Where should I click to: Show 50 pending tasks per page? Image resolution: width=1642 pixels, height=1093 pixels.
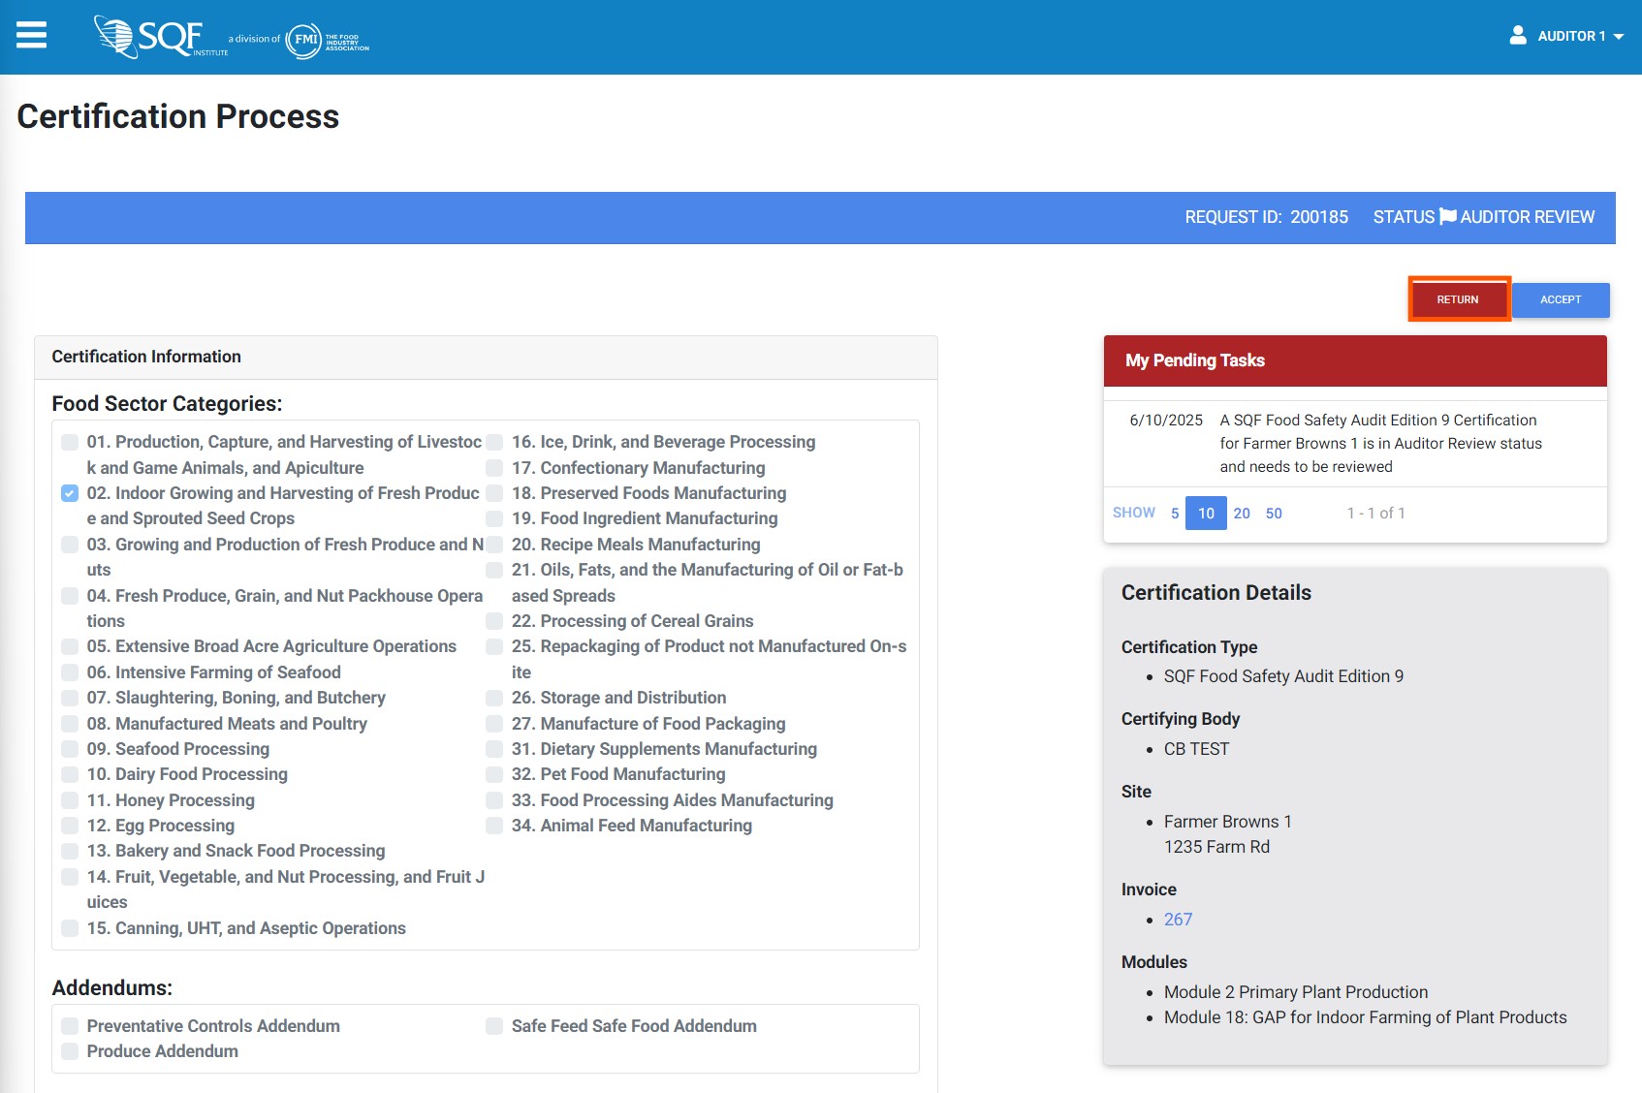coord(1274,514)
